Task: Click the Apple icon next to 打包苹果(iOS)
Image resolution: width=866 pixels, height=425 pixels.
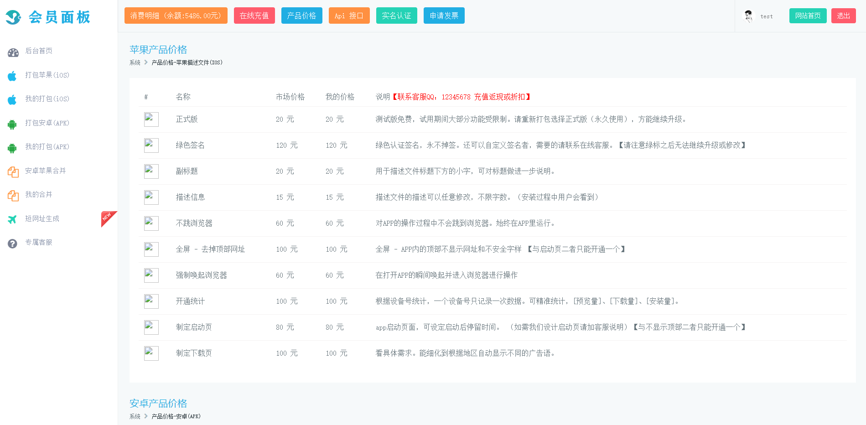Action: [x=12, y=76]
